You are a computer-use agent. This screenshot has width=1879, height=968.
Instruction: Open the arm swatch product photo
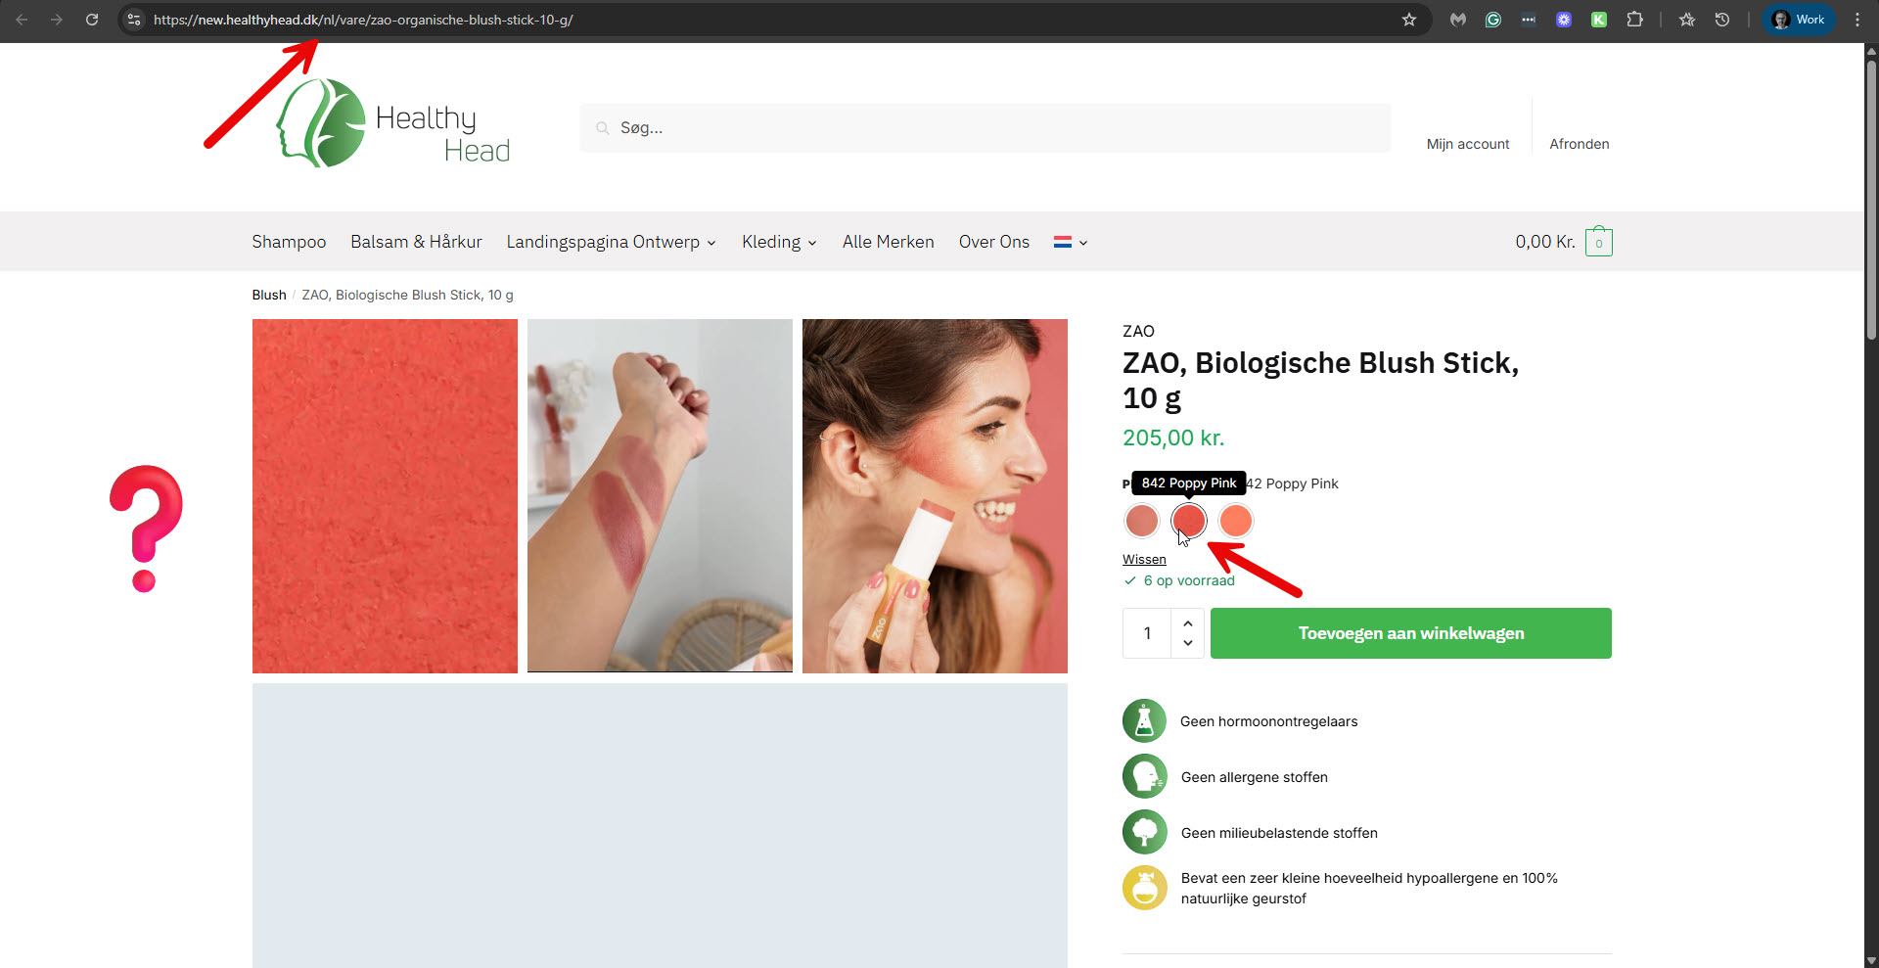(x=660, y=496)
